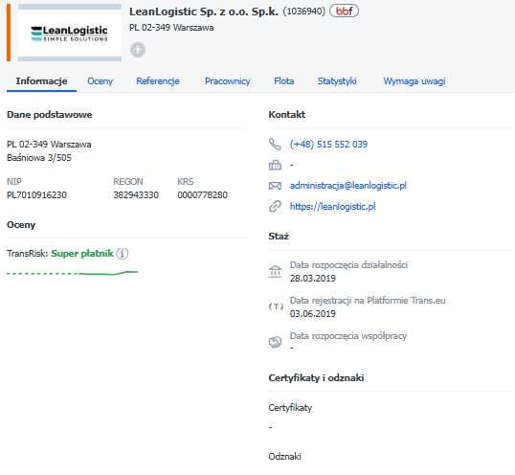This screenshot has height=475, width=515.
Task: Select the Pracownicy tab
Action: point(227,81)
